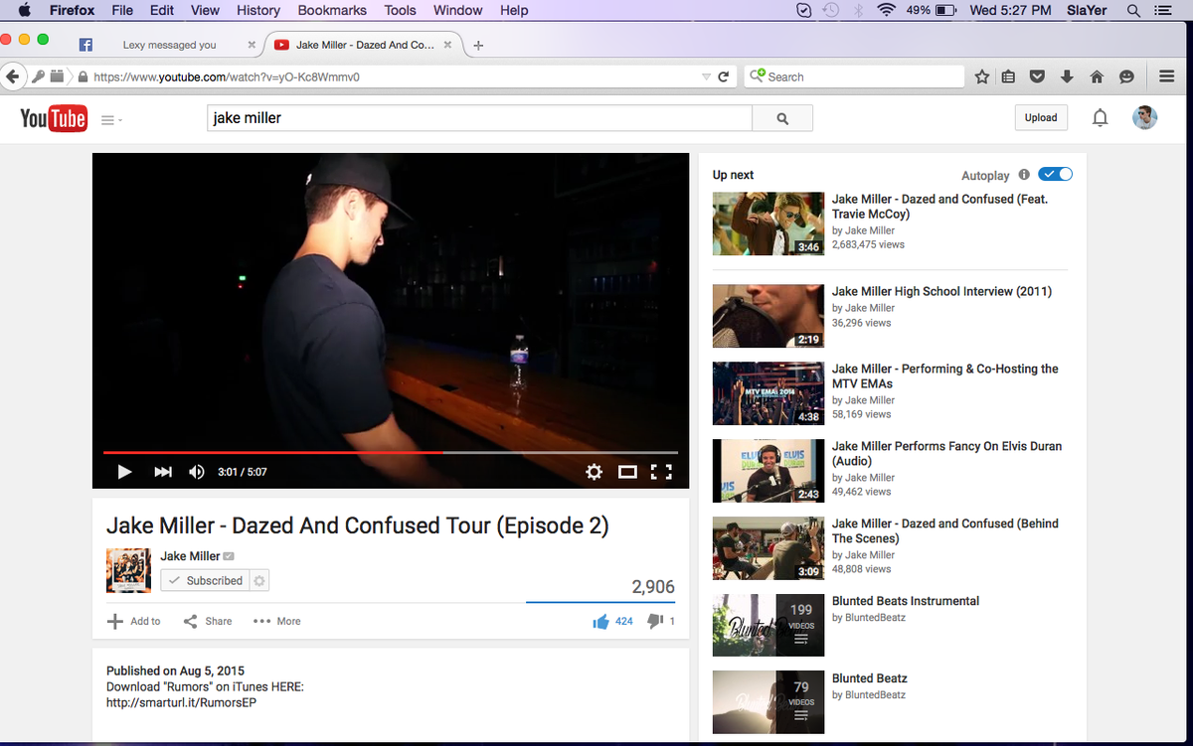Show bookmarks list icon in toolbar
This screenshot has width=1193, height=746.
(1008, 76)
